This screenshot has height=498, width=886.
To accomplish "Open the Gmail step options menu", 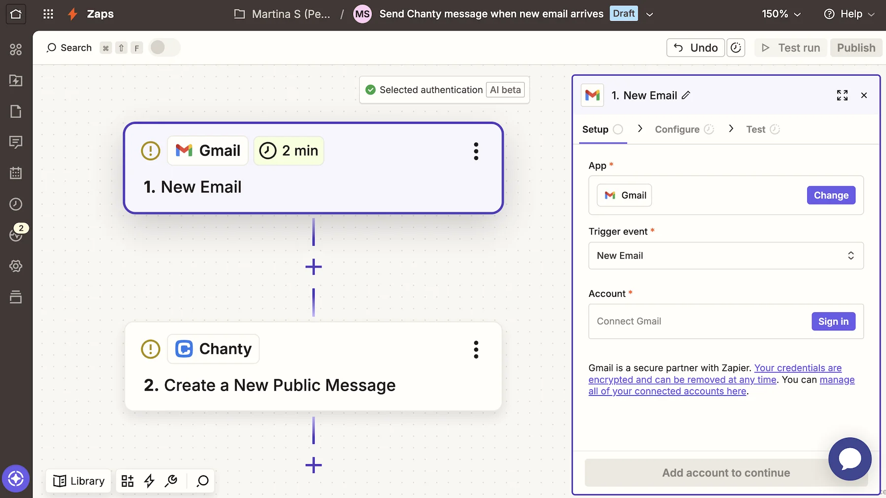I will [476, 151].
